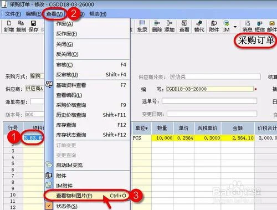Click the 添加 add row toolbar icon
Image resolution: width=277 pixels, height=210 pixels.
(170, 26)
